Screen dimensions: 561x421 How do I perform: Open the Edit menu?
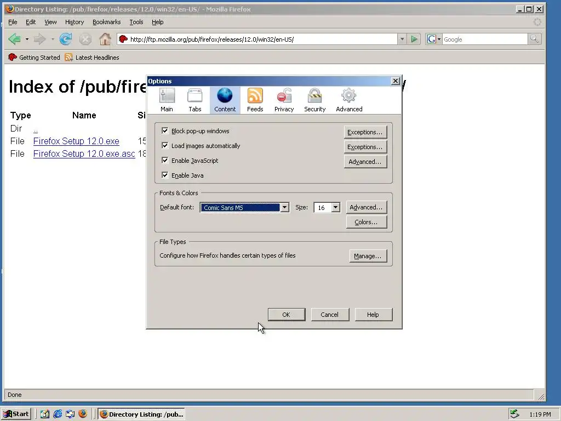click(31, 22)
